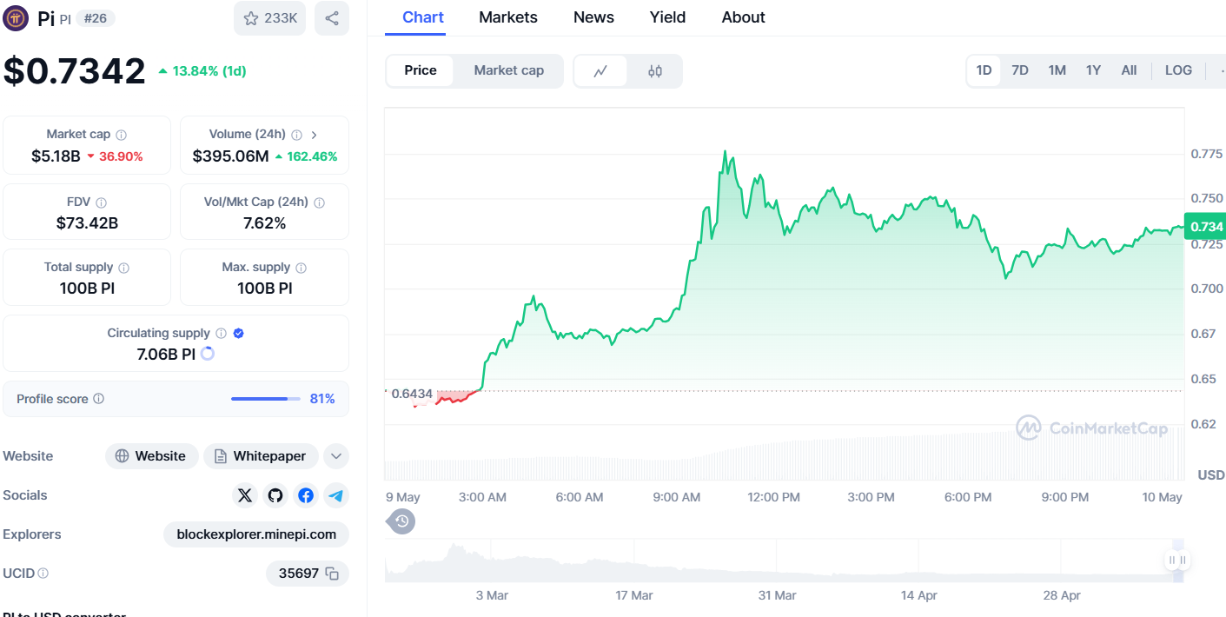Switch to candlestick chart view
The image size is (1226, 617).
click(x=655, y=71)
